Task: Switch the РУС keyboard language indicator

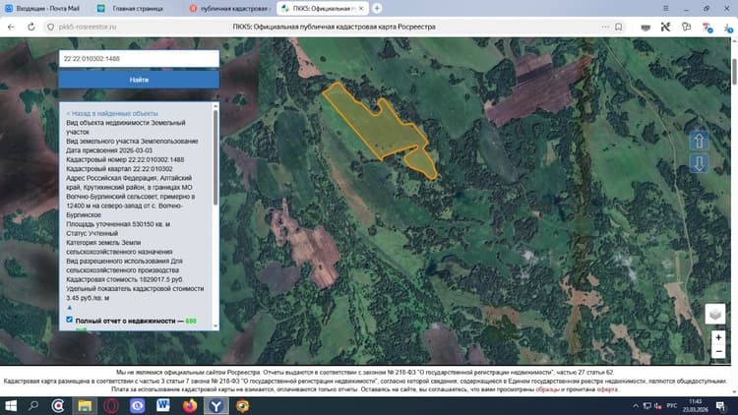Action: point(672,405)
